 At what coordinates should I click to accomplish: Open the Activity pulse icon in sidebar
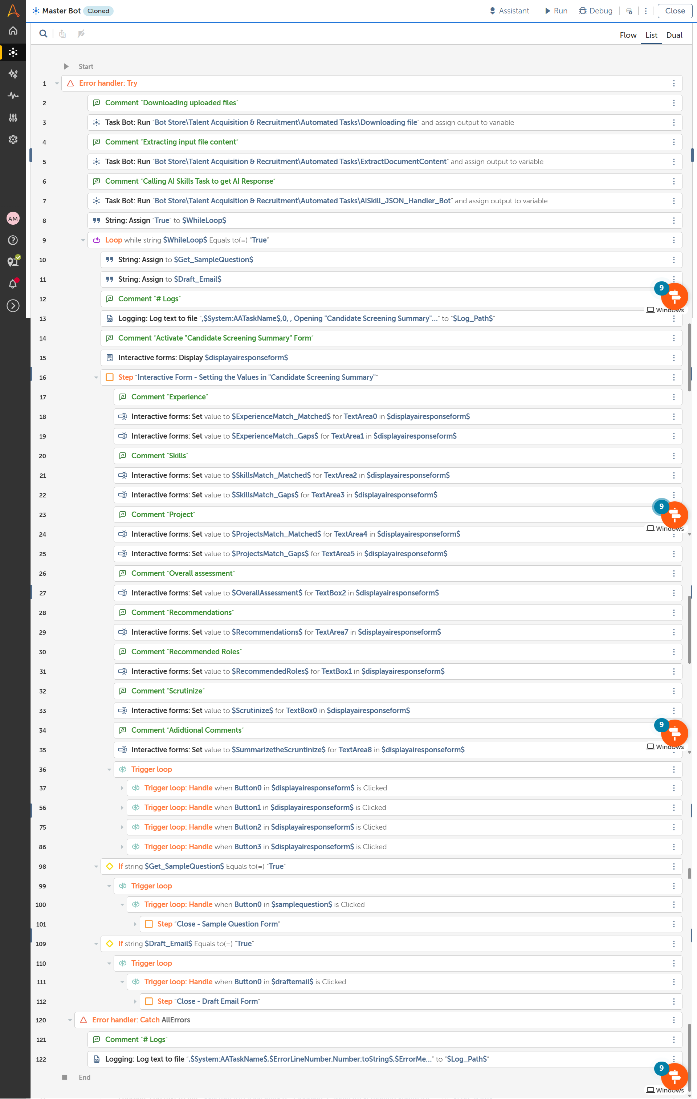click(x=13, y=95)
